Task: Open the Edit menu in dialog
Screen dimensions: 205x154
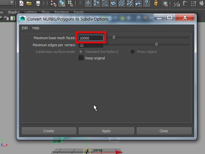Action: point(25,28)
